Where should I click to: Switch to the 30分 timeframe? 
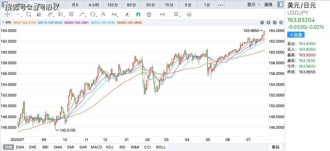(x=150, y=5)
